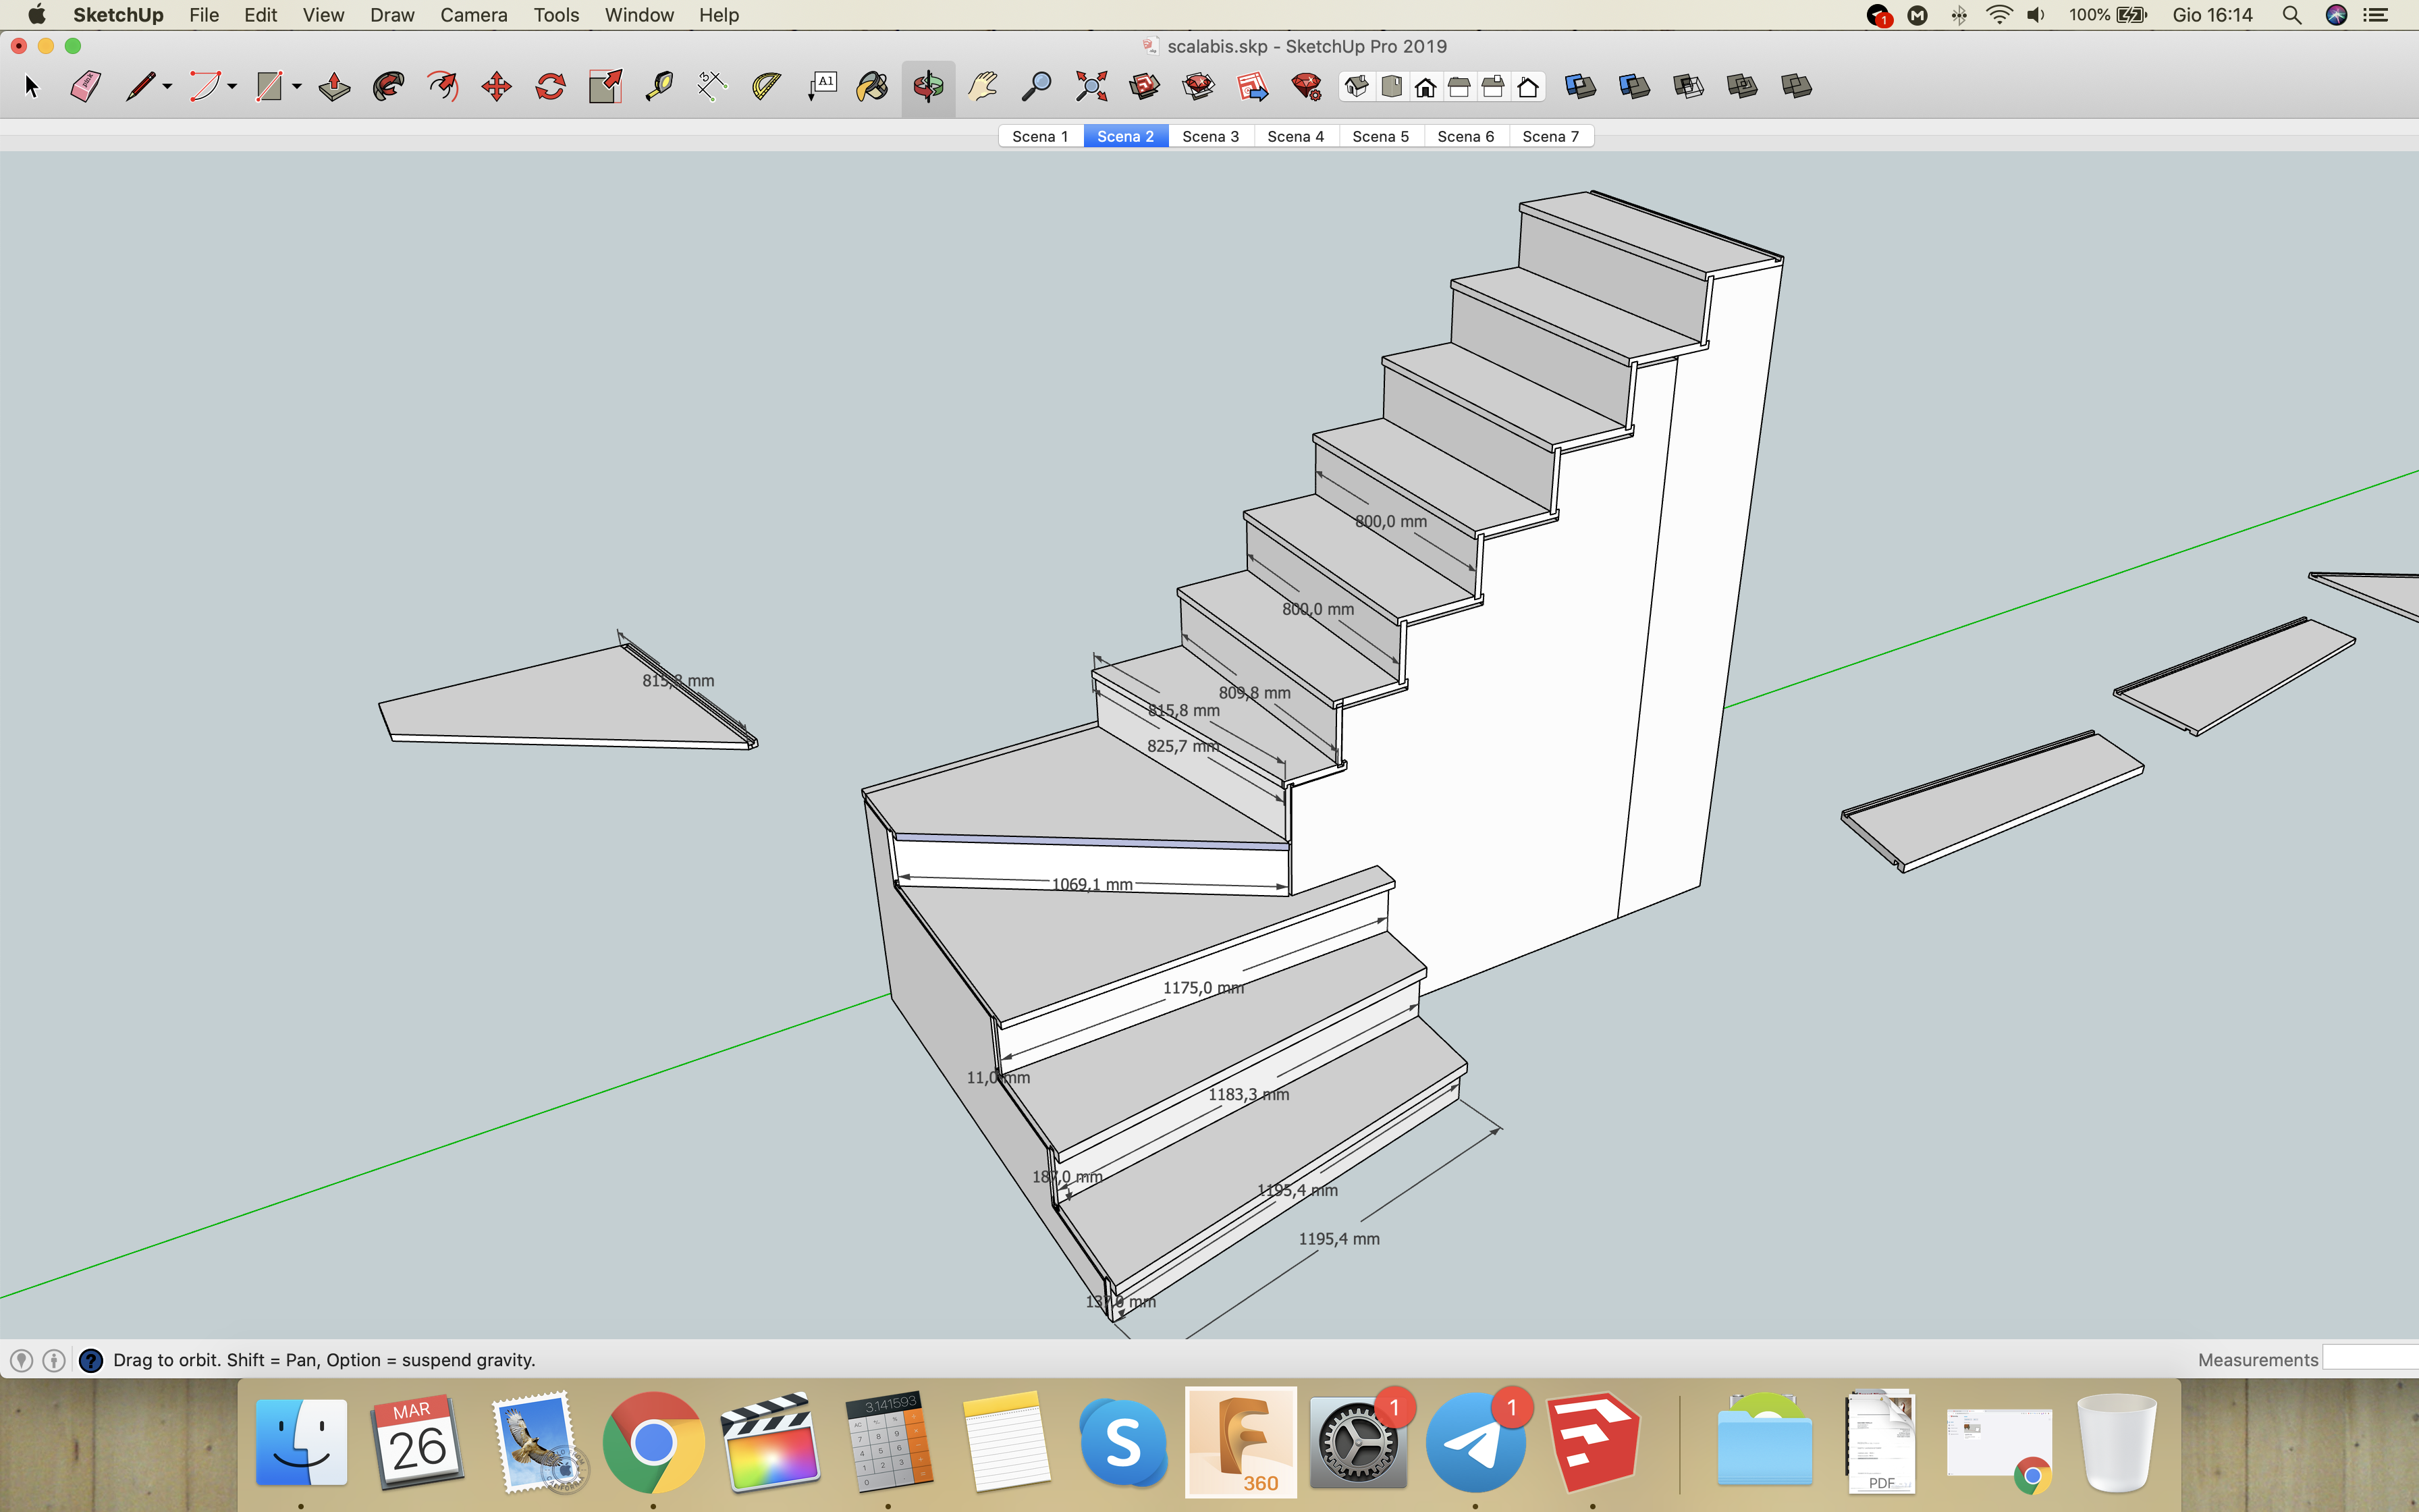Switch to Scena 3 tab
The image size is (2419, 1512).
click(x=1210, y=136)
